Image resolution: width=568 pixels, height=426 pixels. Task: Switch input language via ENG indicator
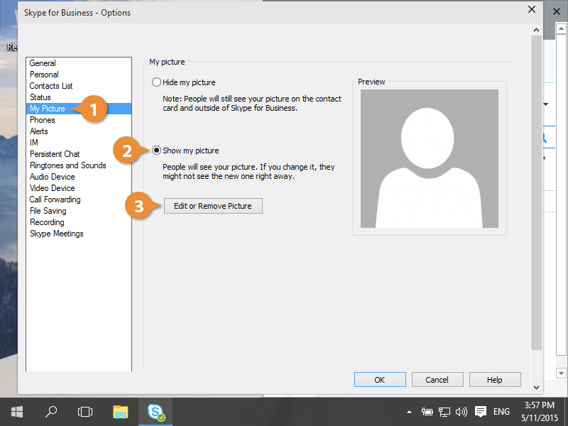pos(501,411)
